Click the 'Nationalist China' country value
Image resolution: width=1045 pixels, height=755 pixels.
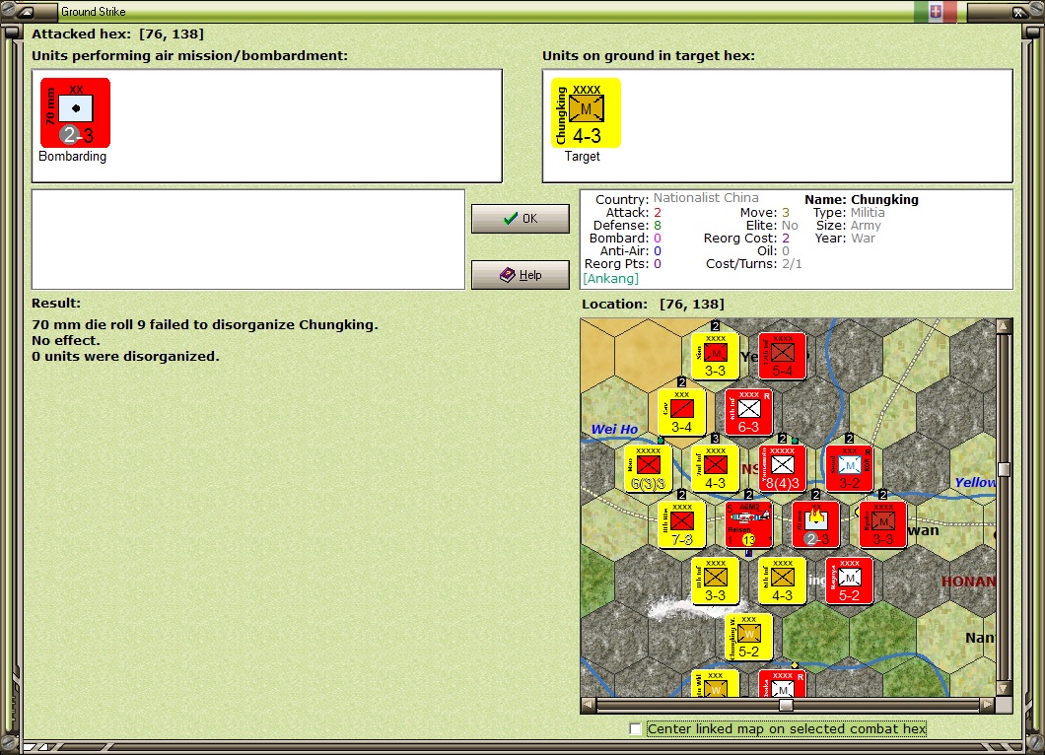pos(706,198)
